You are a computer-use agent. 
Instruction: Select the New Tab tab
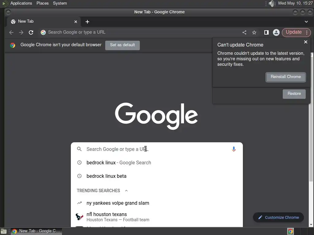click(x=44, y=22)
